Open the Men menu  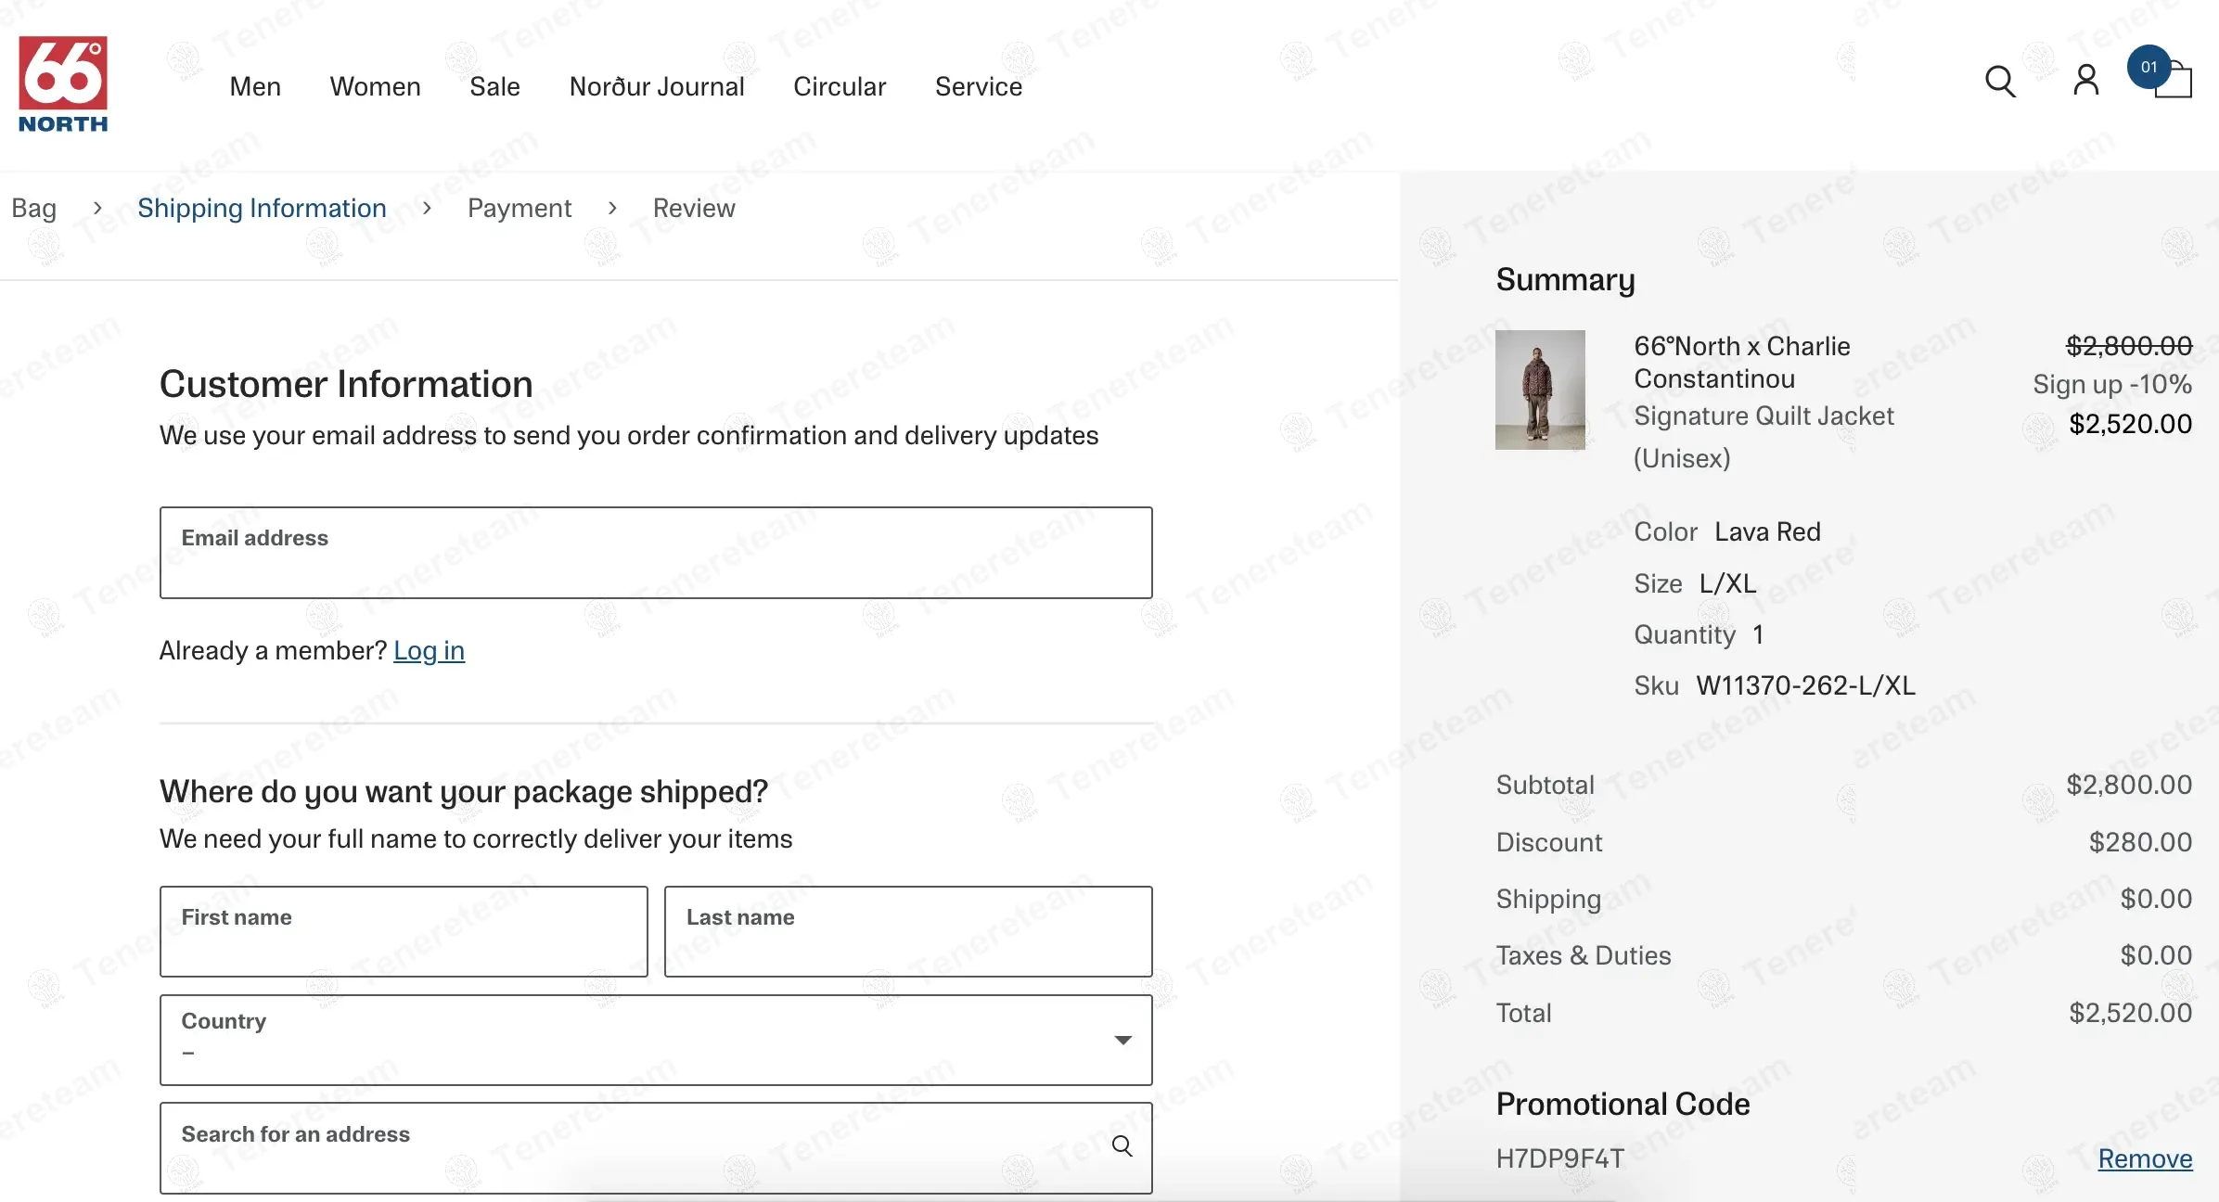coord(255,86)
